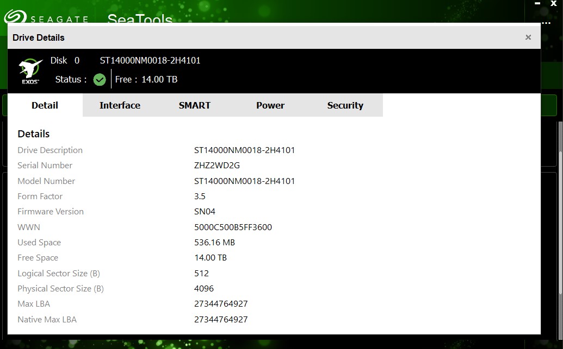The height and width of the screenshot is (349, 563).
Task: View the Power tab
Action: [270, 105]
